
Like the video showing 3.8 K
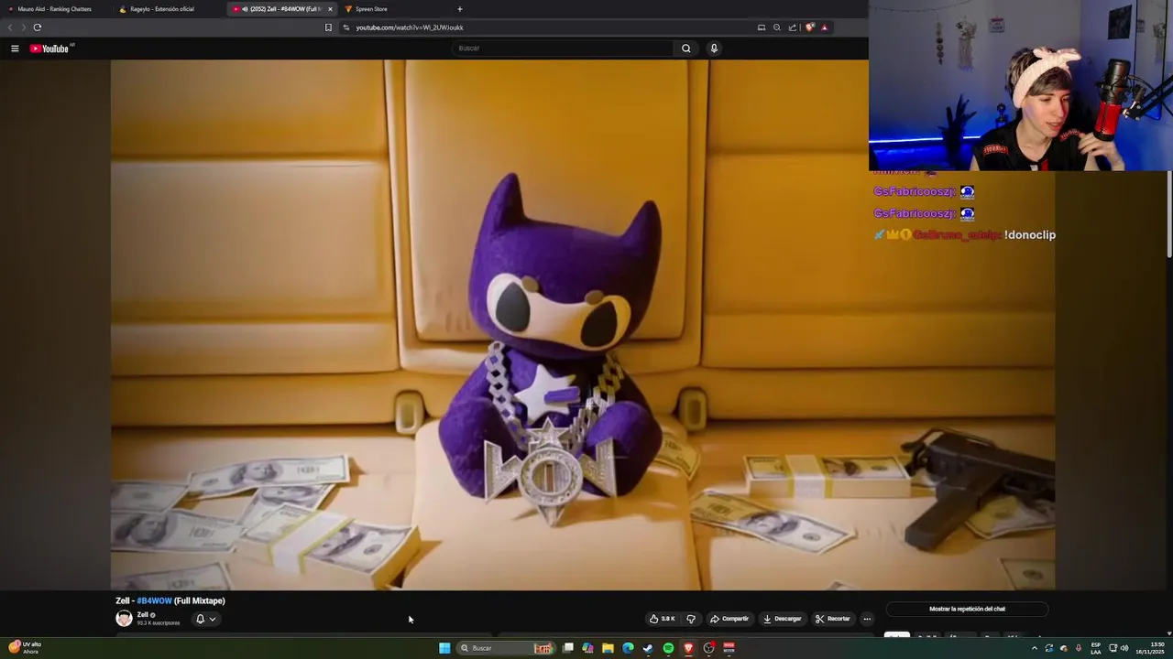663,619
